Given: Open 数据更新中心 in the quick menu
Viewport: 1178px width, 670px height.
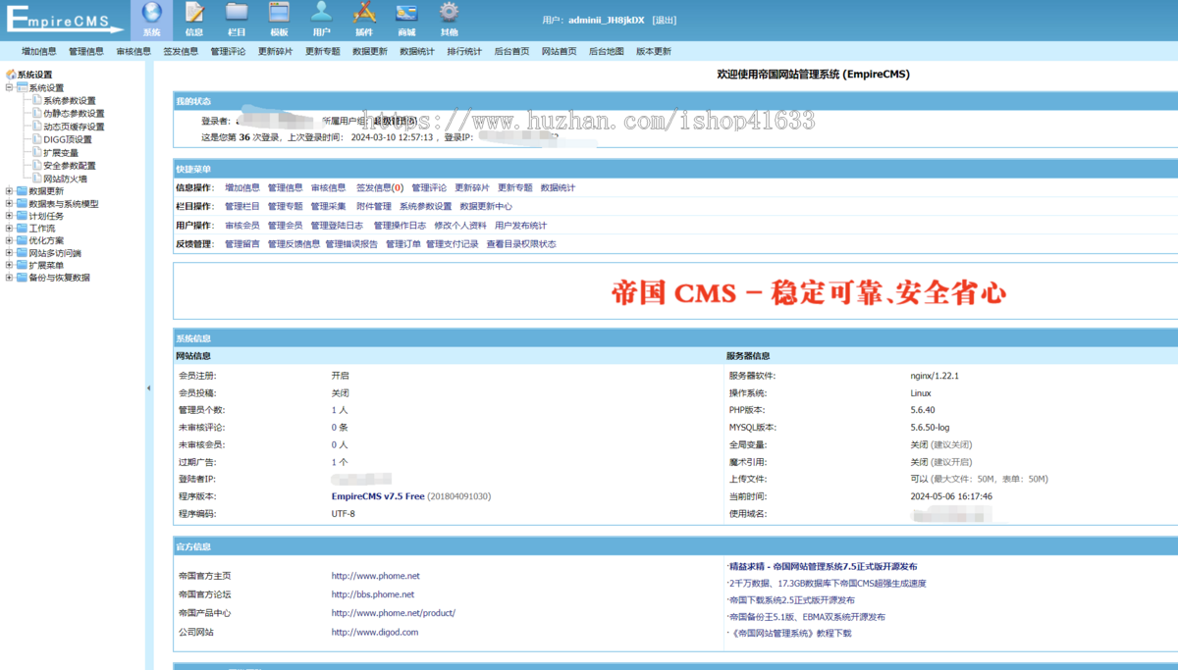Looking at the screenshot, I should 486,207.
